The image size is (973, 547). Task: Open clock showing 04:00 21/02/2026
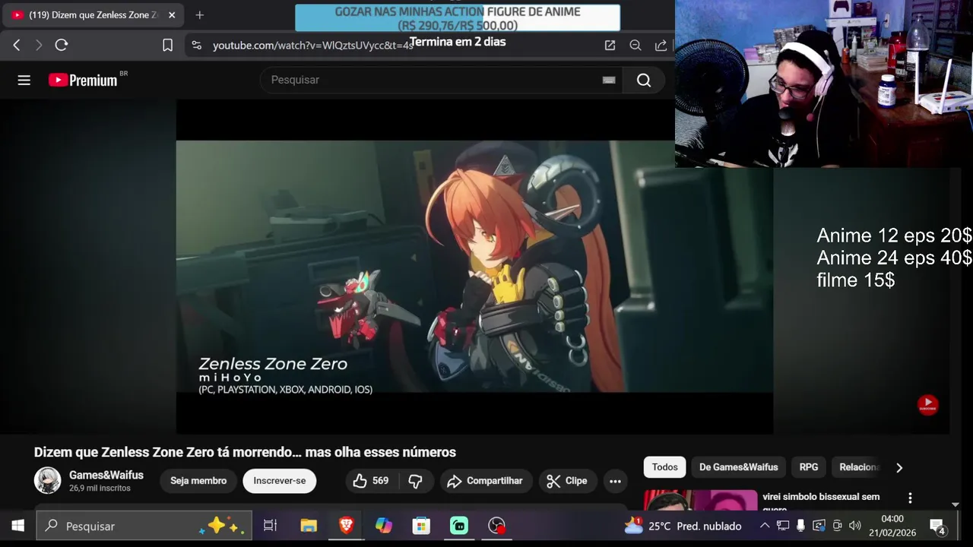(x=892, y=526)
